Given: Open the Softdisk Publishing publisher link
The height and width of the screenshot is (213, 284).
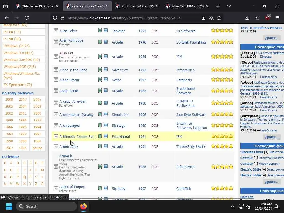Looking at the screenshot, I should [x=191, y=42].
